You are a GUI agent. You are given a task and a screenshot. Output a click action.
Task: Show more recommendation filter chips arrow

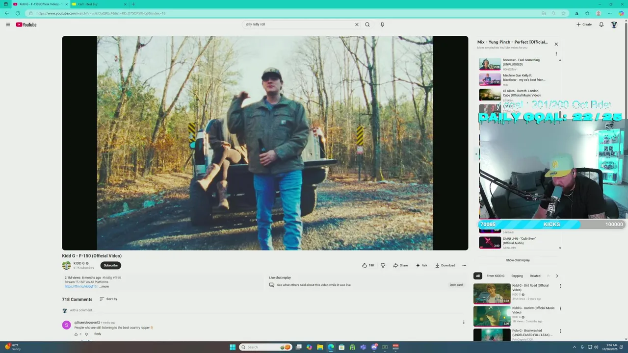click(556, 276)
